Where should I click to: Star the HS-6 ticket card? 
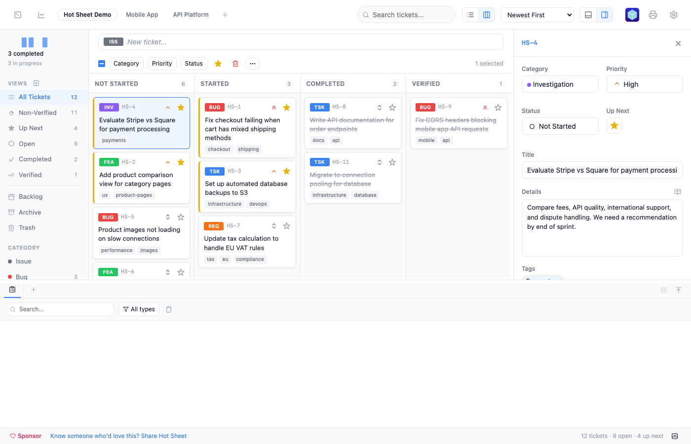tap(181, 272)
